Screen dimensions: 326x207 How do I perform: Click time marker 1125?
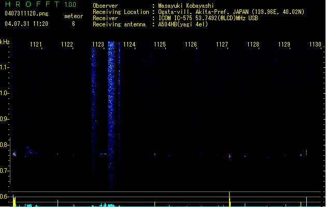[160, 45]
